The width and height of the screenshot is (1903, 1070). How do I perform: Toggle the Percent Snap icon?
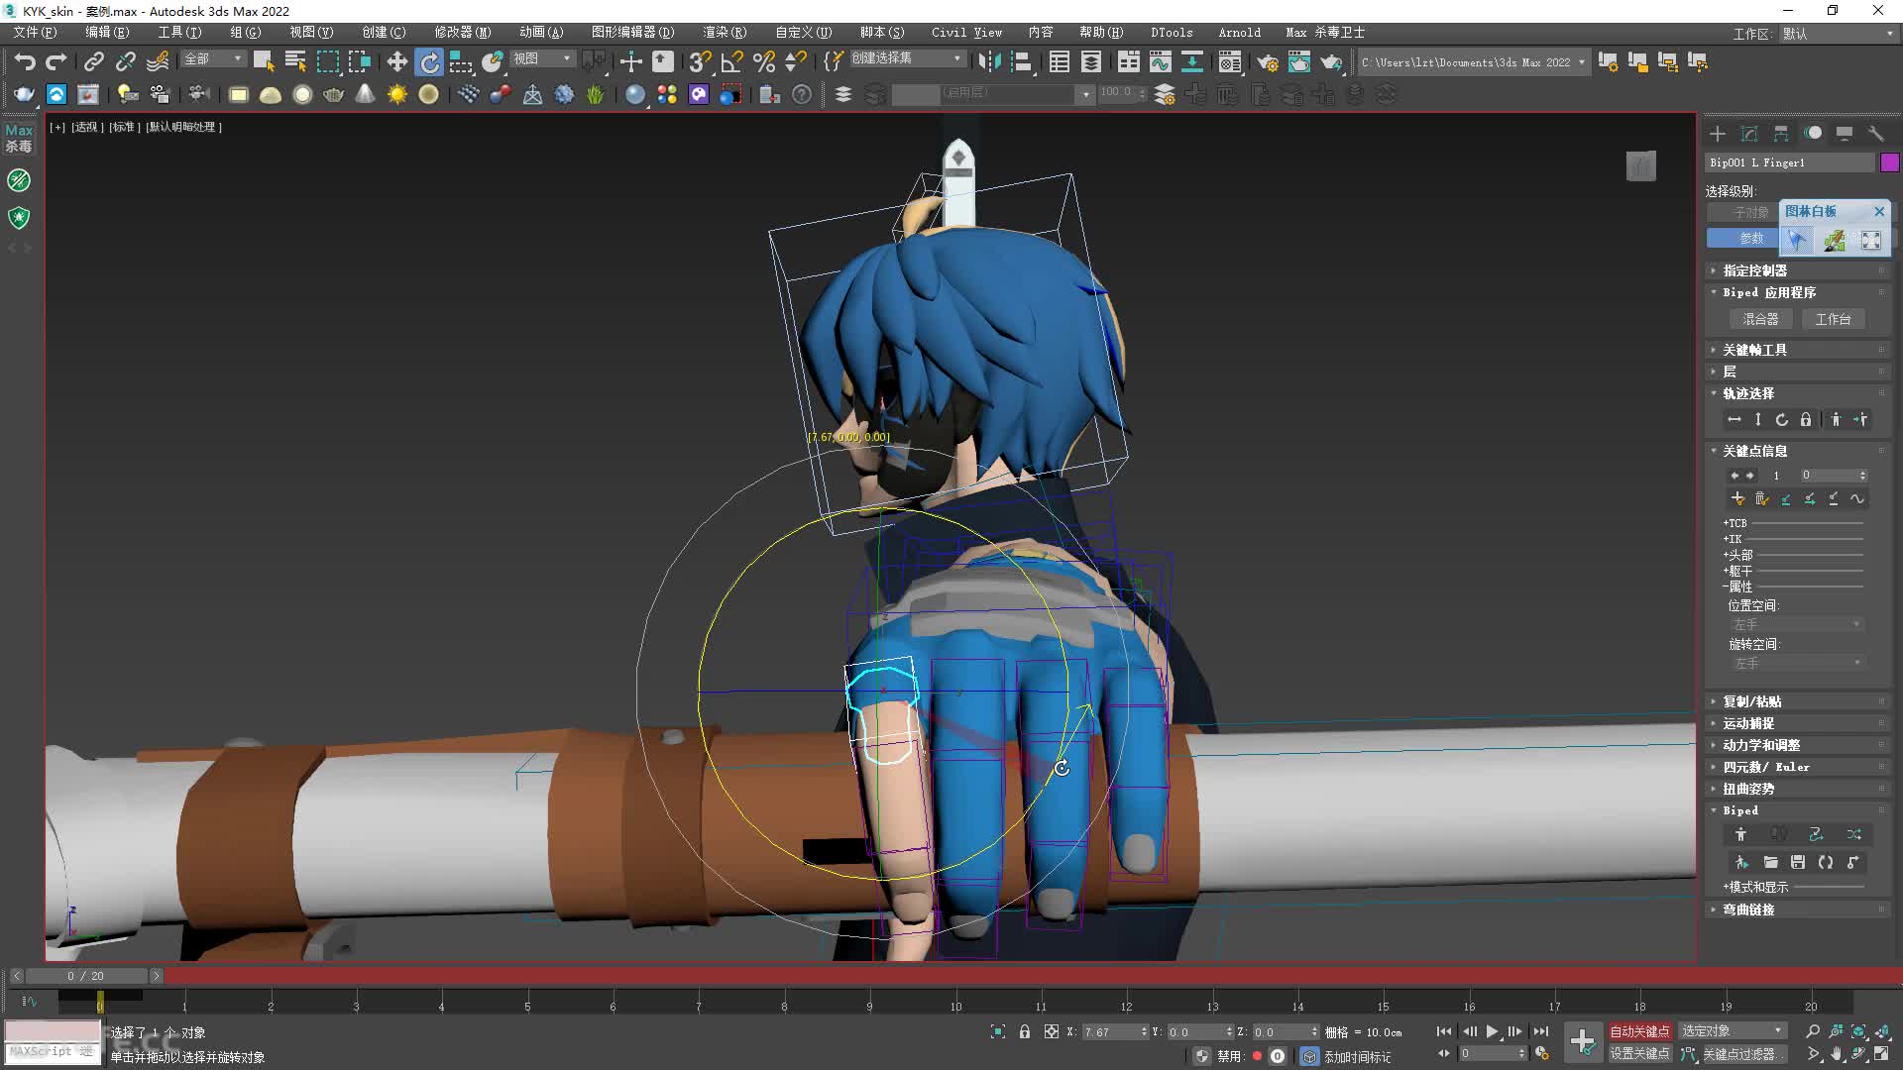tap(764, 61)
